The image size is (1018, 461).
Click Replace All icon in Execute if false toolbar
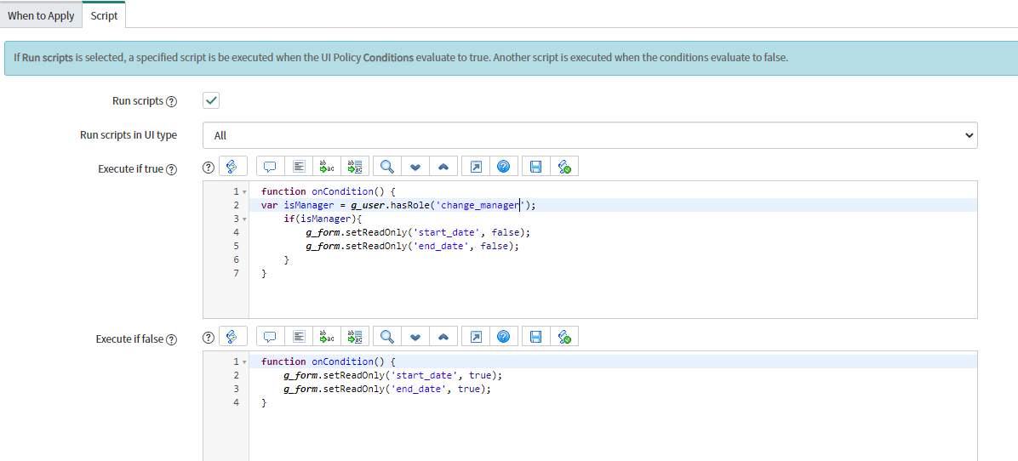coord(355,337)
